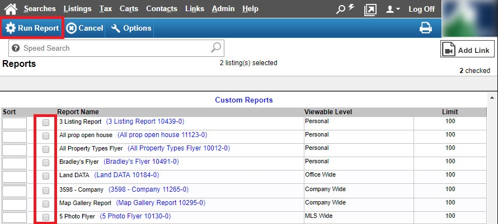
Task: Click Cancel in the toolbar
Action: [x=84, y=28]
